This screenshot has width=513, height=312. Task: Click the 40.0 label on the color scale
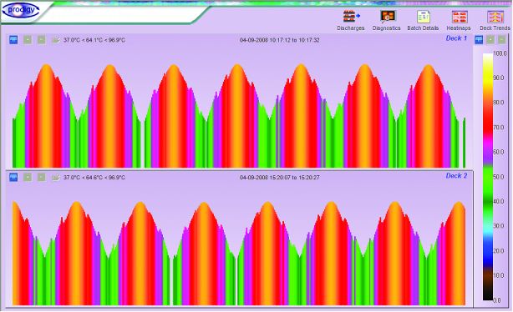tap(499, 201)
